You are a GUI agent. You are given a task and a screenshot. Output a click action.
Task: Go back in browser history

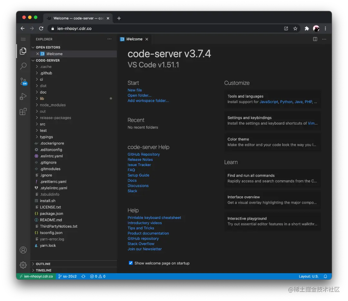point(23,28)
